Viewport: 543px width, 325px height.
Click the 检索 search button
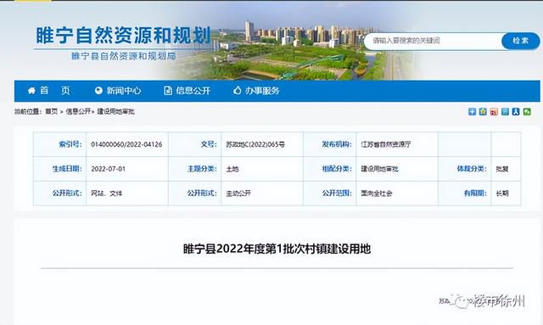coord(520,41)
